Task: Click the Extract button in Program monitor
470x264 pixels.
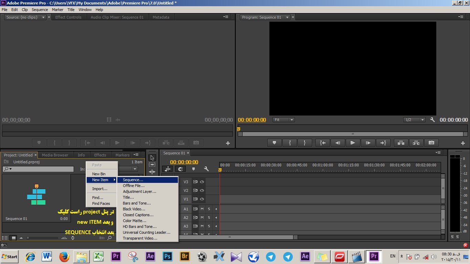Action: click(416, 143)
